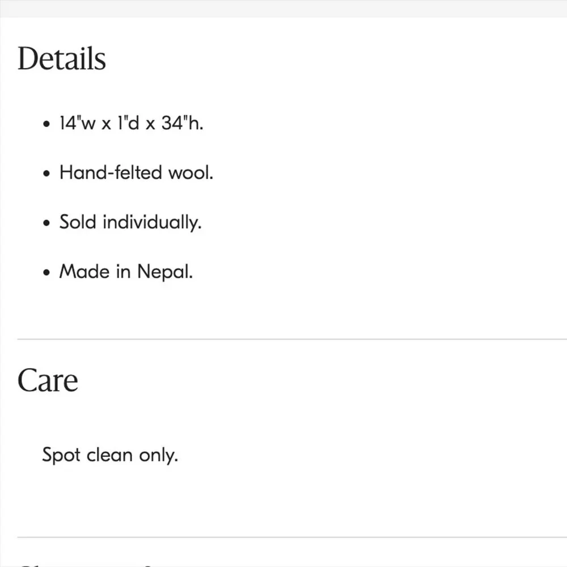
Task: Click the word Nepal in the details list
Action: pos(165,272)
